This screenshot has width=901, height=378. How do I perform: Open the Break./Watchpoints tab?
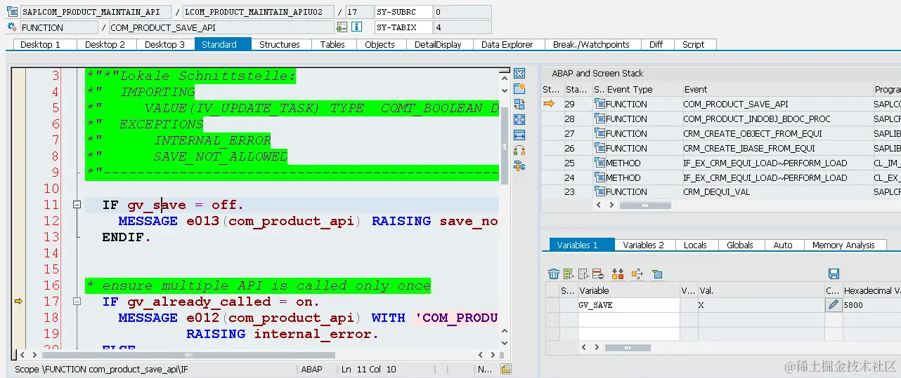[591, 44]
